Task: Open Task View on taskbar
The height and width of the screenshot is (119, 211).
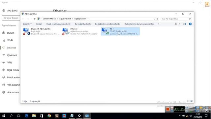Action: 18,116
